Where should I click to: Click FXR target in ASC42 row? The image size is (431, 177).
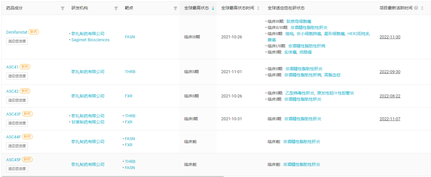point(129,96)
